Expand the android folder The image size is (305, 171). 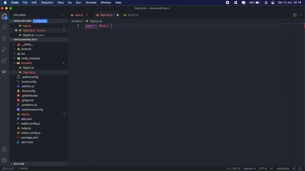click(x=14, y=49)
